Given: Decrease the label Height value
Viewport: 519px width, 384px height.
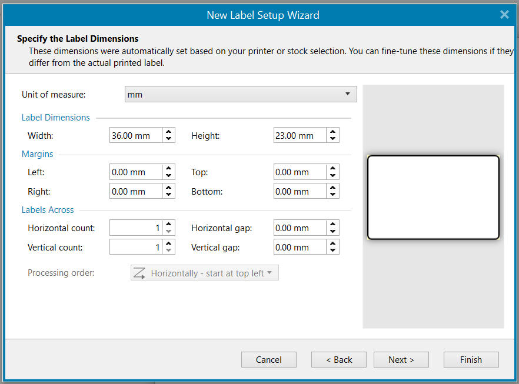Looking at the screenshot, I should click(x=332, y=138).
